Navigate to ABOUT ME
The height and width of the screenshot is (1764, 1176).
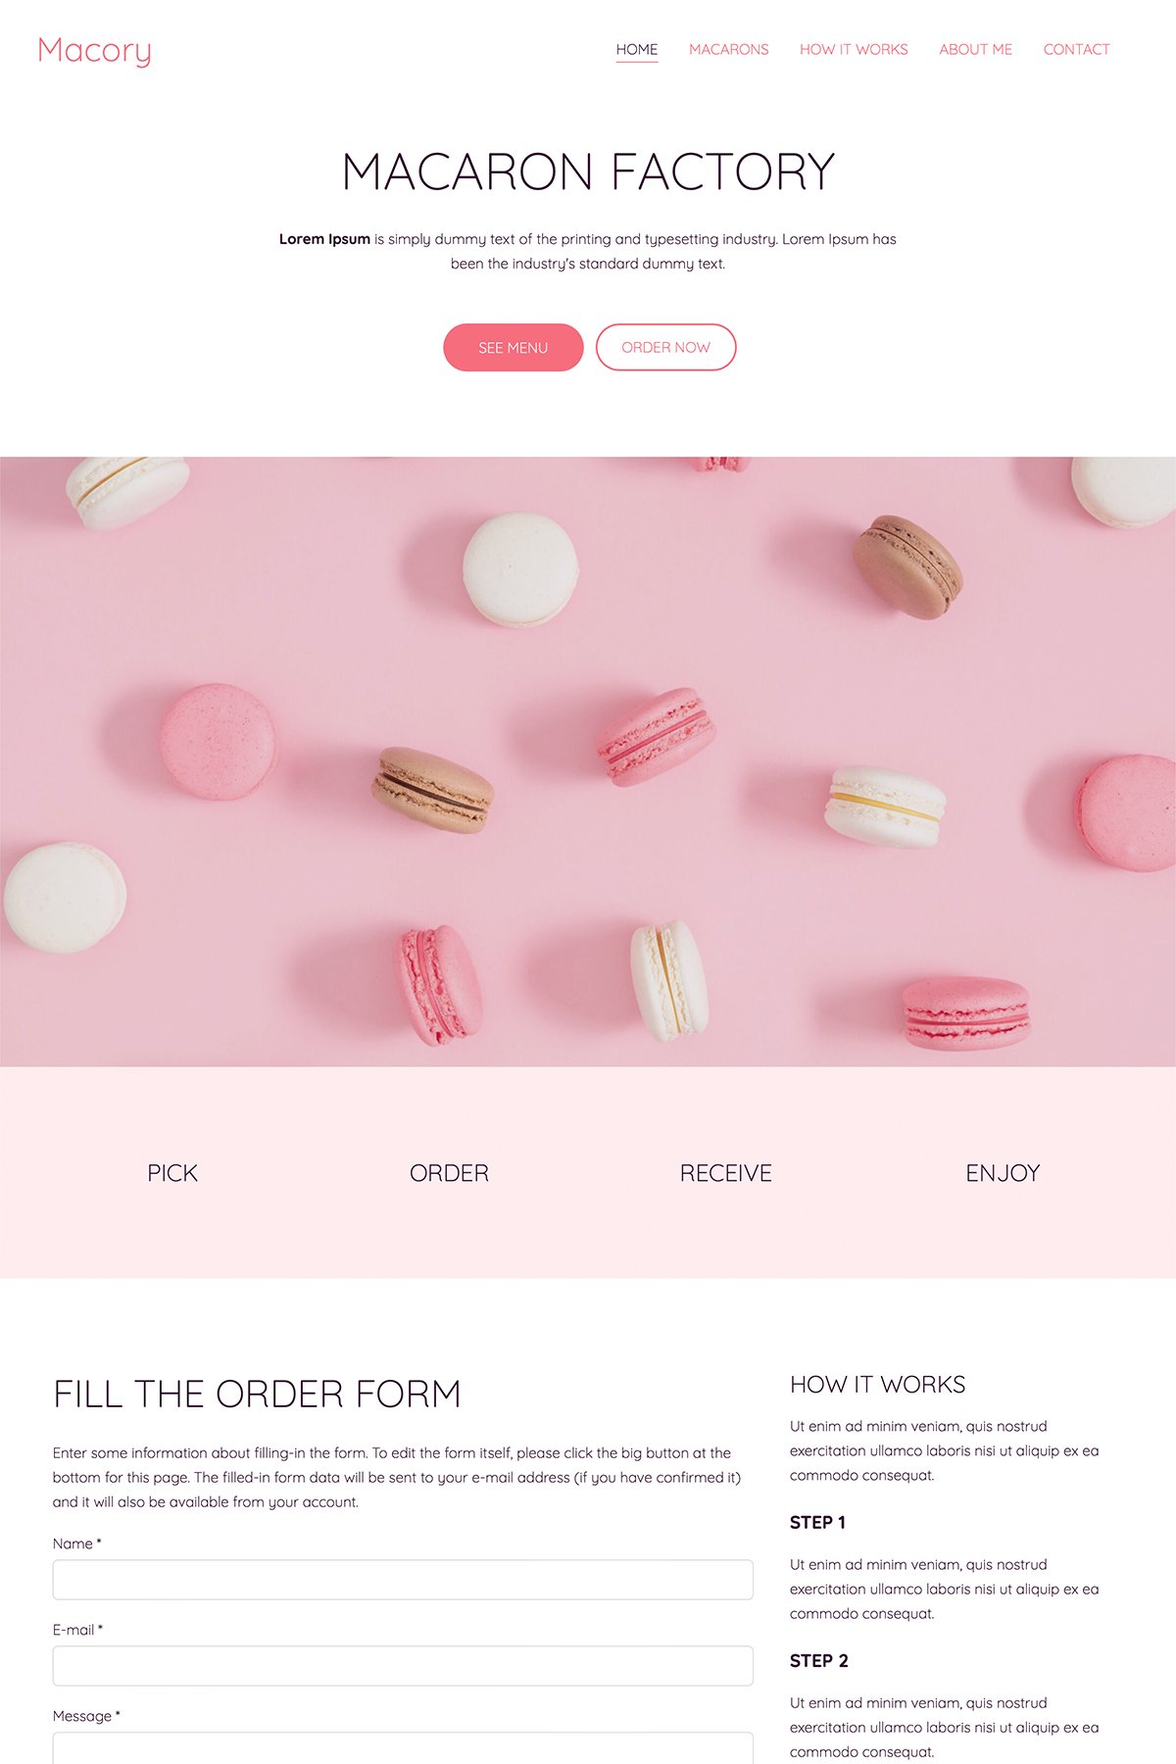click(976, 49)
